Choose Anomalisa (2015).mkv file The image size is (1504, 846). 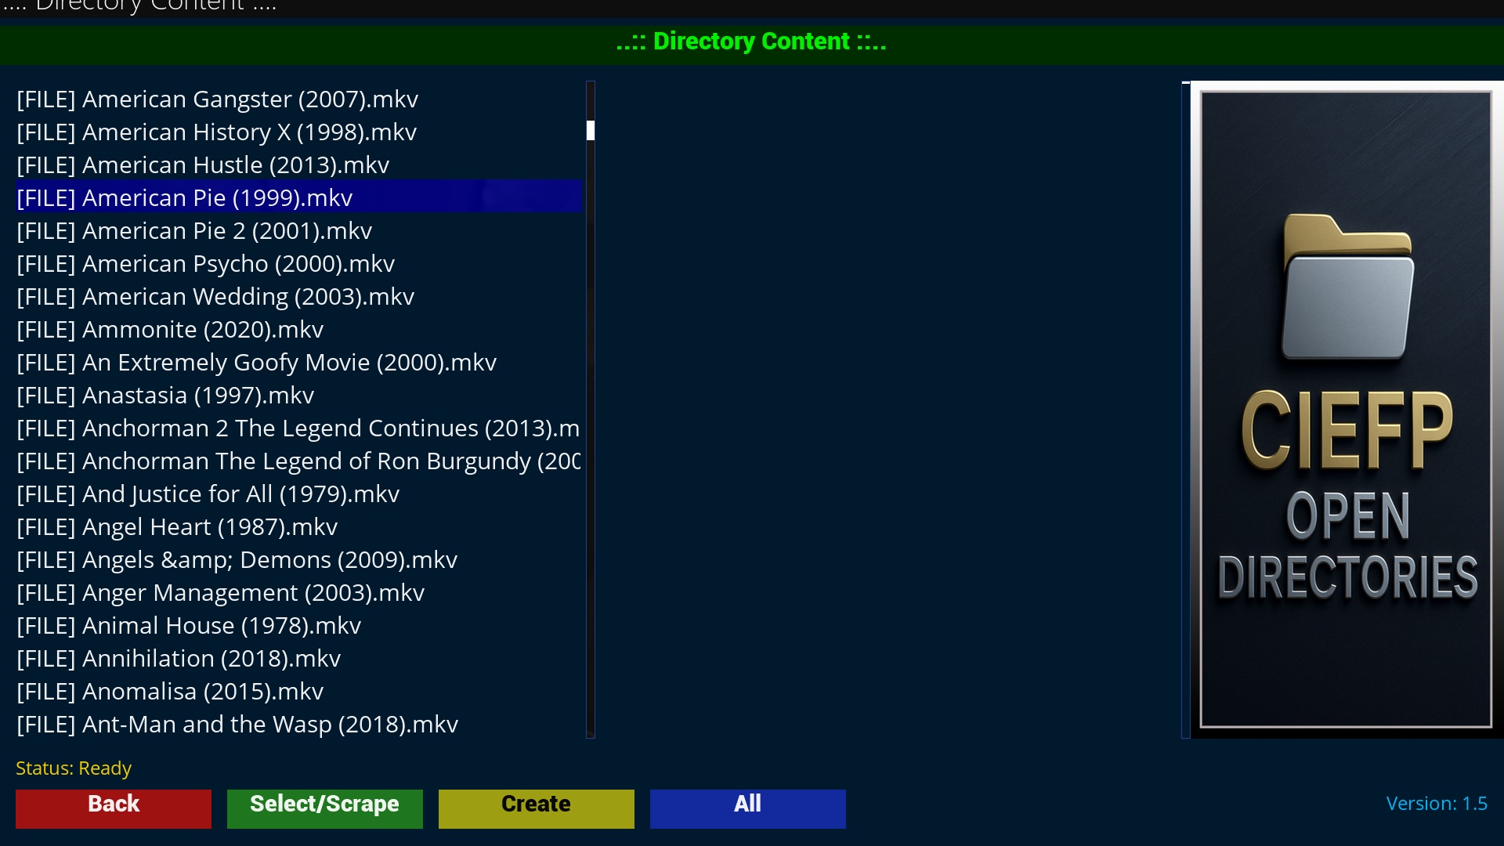tap(298, 692)
